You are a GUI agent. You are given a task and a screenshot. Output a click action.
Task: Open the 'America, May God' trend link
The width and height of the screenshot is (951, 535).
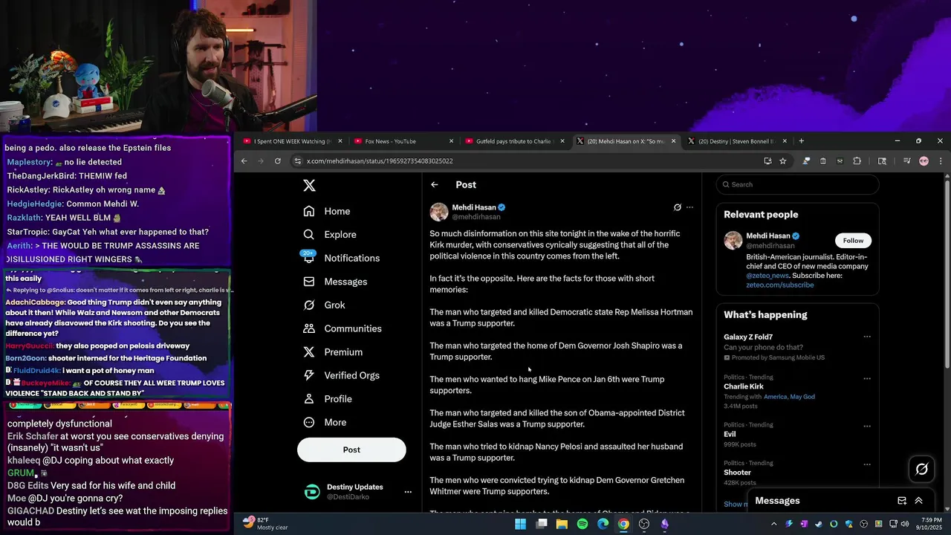tap(789, 397)
